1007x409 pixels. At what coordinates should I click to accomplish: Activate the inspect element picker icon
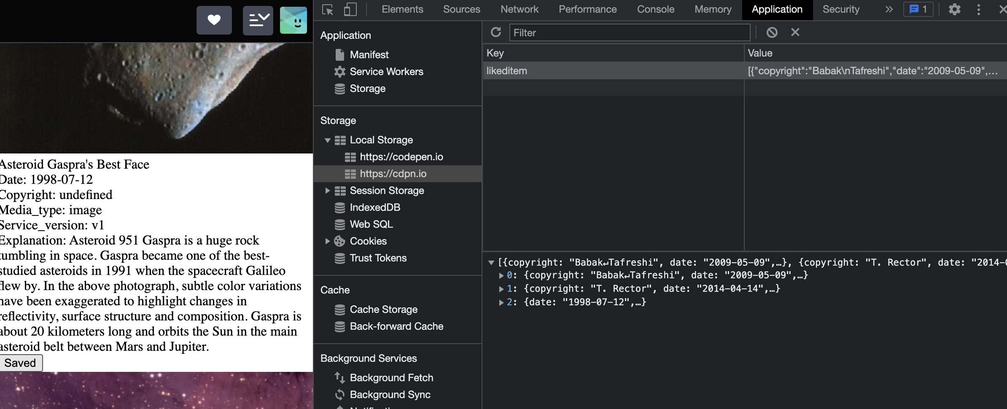(328, 9)
